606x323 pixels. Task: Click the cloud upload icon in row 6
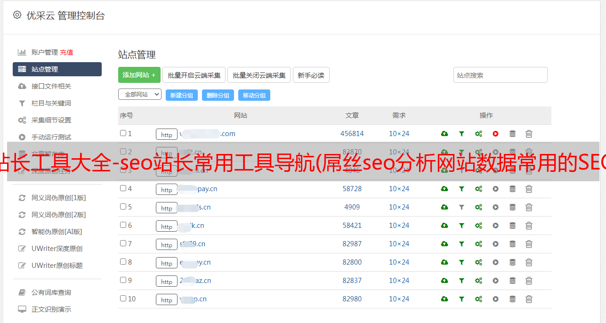[444, 226]
